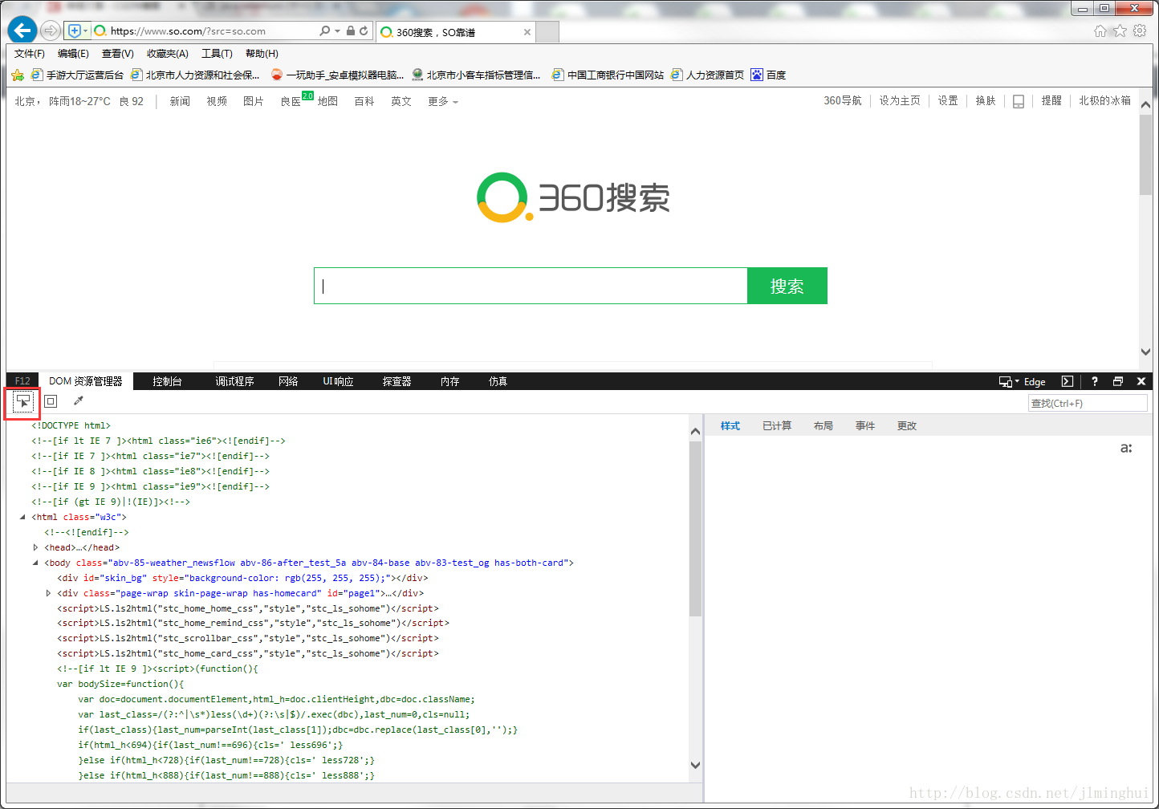The image size is (1159, 809).
Task: Switch to the 探查器 tab
Action: click(x=396, y=382)
